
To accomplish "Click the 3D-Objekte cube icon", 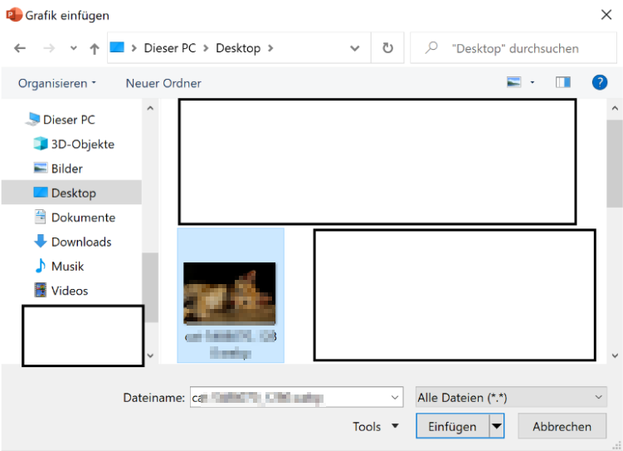I will click(41, 144).
